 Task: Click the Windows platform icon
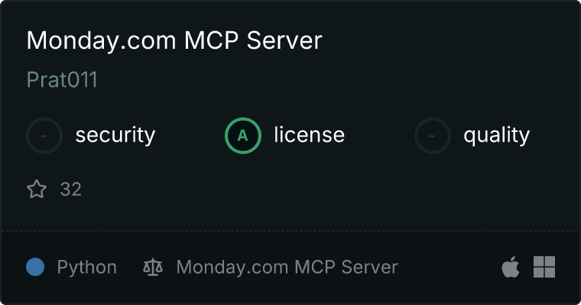coord(544,267)
